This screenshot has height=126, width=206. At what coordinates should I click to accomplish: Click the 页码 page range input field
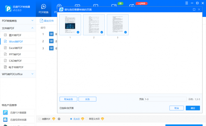pos(165,99)
